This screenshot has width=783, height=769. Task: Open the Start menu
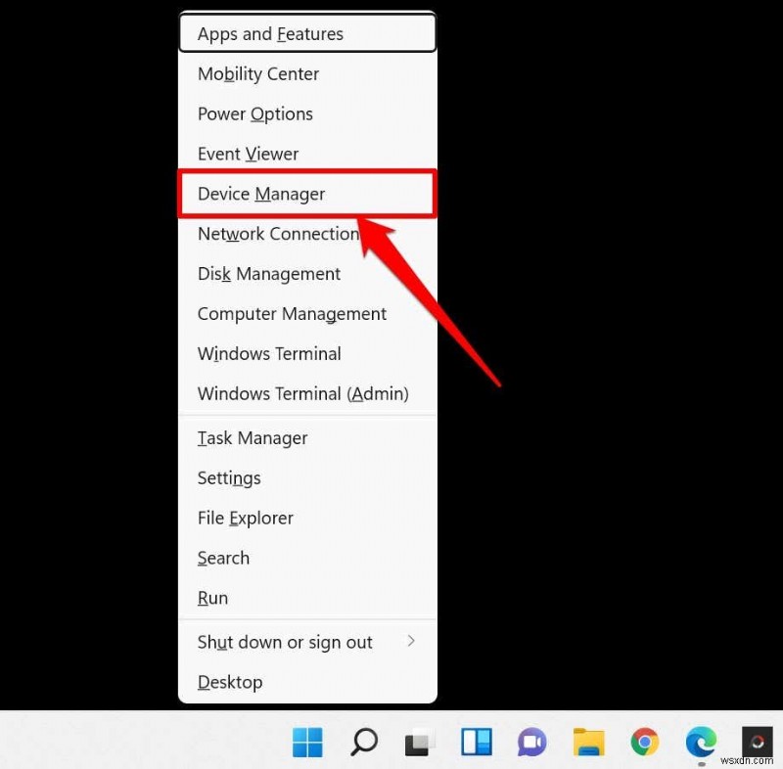click(x=308, y=744)
